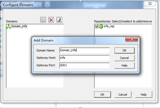Click the infa_rep repository name
This screenshot has width=160, height=108.
click(109, 26)
